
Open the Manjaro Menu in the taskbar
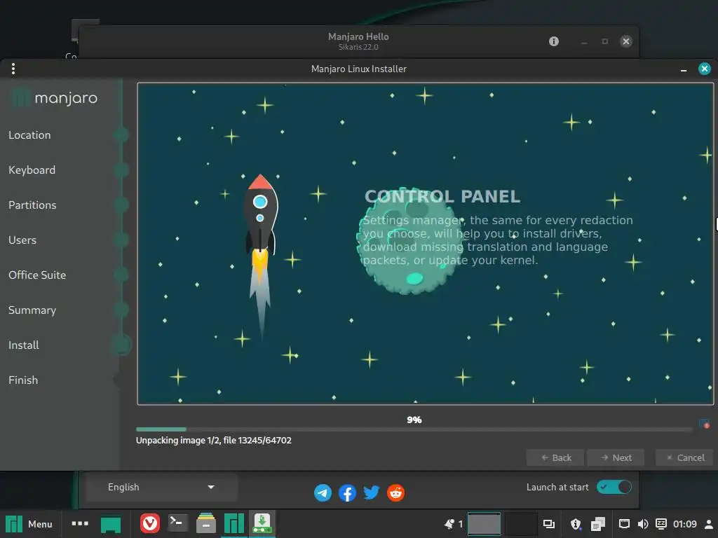(29, 524)
